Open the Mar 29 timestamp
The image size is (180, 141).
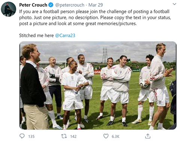[x=96, y=5]
